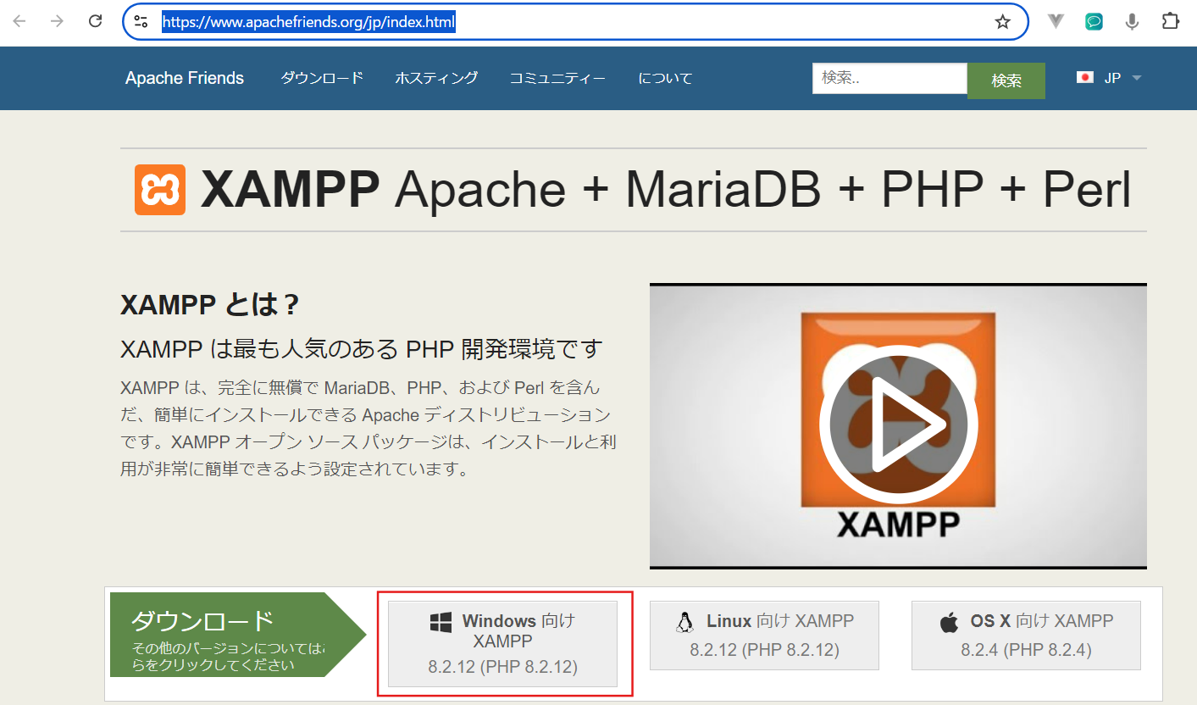Open site information icon in address bar
The image size is (1197, 705).
click(141, 21)
